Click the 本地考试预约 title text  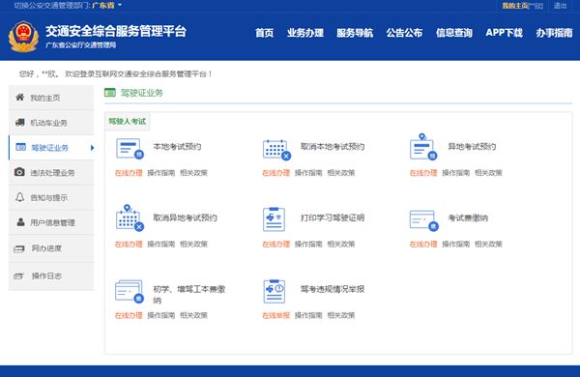pyautogui.click(x=177, y=147)
